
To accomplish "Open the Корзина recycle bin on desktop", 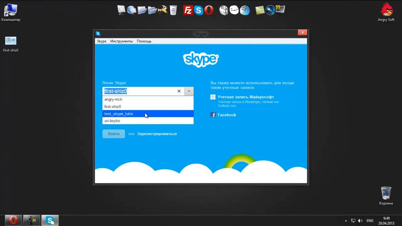I will click(x=386, y=196).
